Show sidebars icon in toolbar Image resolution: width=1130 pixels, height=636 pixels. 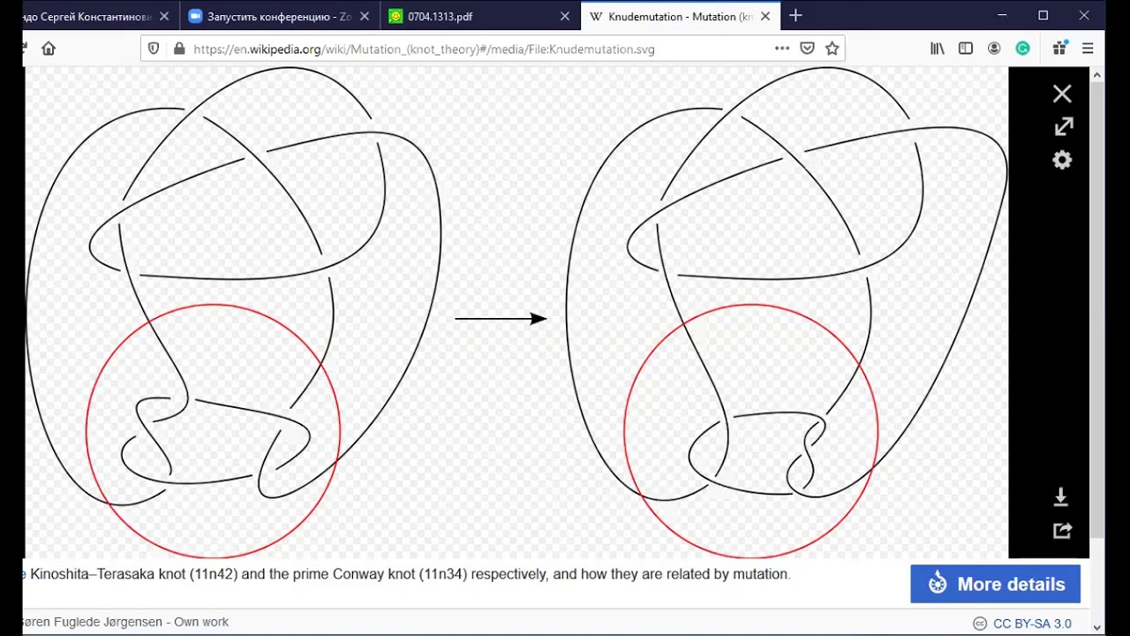click(966, 49)
